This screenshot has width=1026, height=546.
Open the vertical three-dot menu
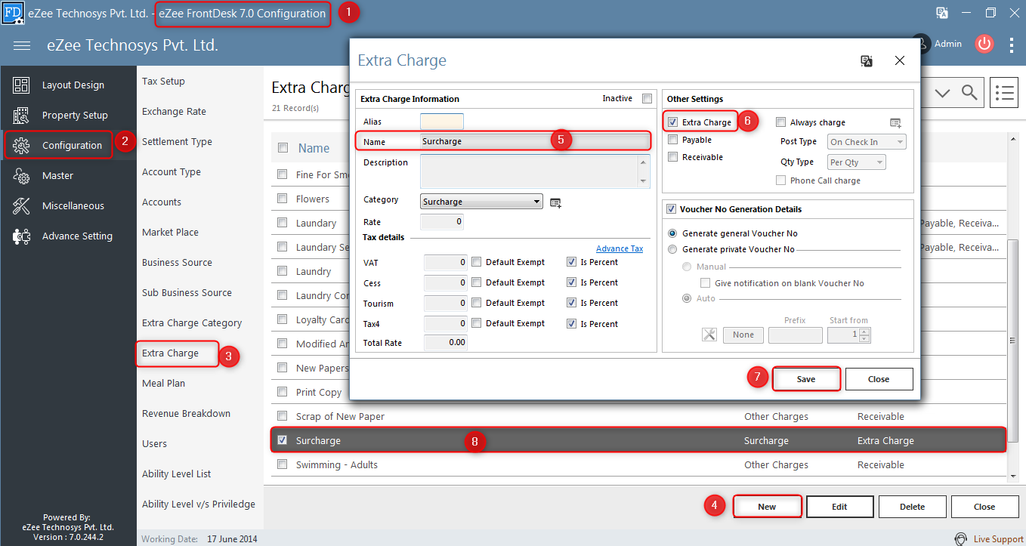[1012, 45]
